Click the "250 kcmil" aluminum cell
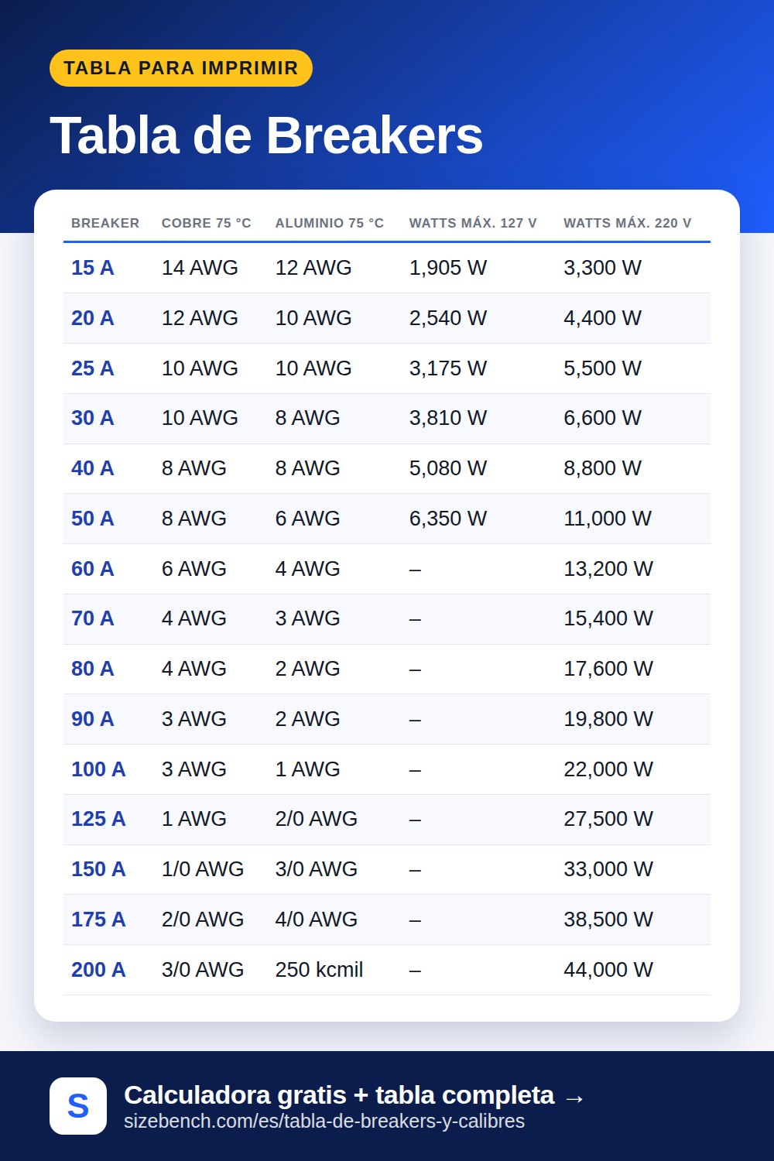The height and width of the screenshot is (1161, 774). tap(320, 970)
